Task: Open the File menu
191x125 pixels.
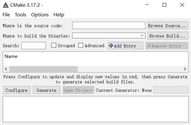Action: pos(6,15)
